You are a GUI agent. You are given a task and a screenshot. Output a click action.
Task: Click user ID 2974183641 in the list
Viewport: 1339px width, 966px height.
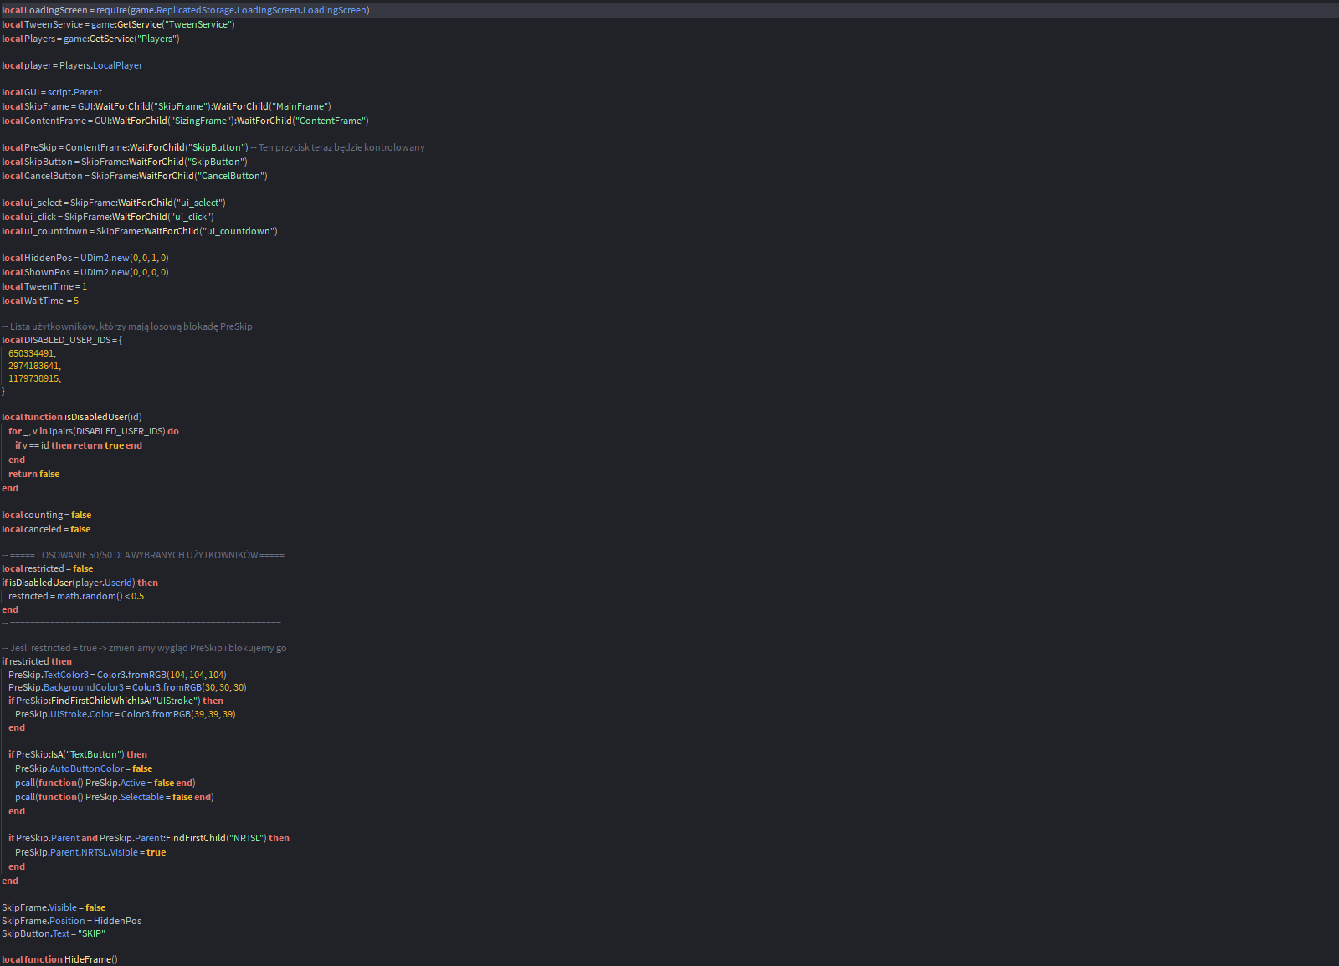(x=34, y=366)
